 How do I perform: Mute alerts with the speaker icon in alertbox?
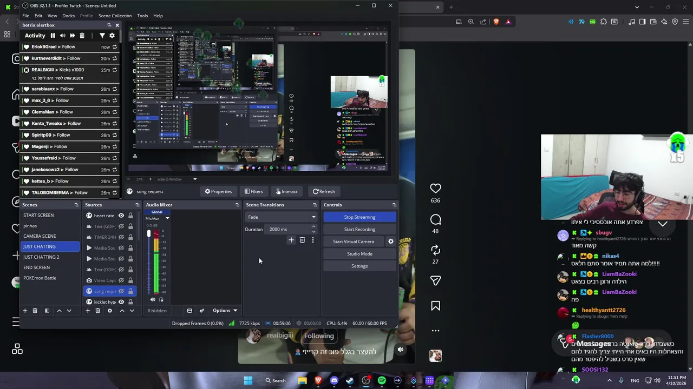coord(62,36)
